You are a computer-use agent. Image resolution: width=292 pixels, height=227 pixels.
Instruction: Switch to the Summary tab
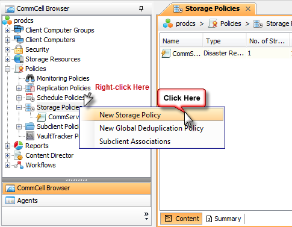(x=224, y=219)
